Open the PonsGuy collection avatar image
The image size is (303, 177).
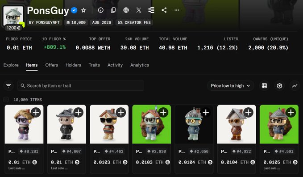[x=13, y=16]
